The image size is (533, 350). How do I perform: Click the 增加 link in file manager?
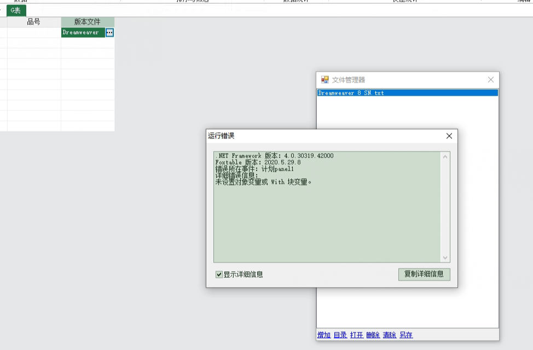pyautogui.click(x=324, y=335)
